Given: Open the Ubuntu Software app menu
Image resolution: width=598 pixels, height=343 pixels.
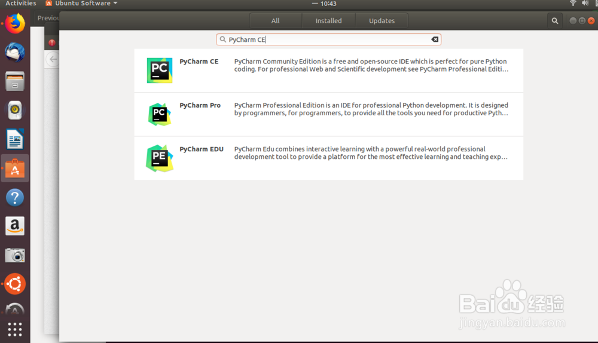Looking at the screenshot, I should click(81, 4).
